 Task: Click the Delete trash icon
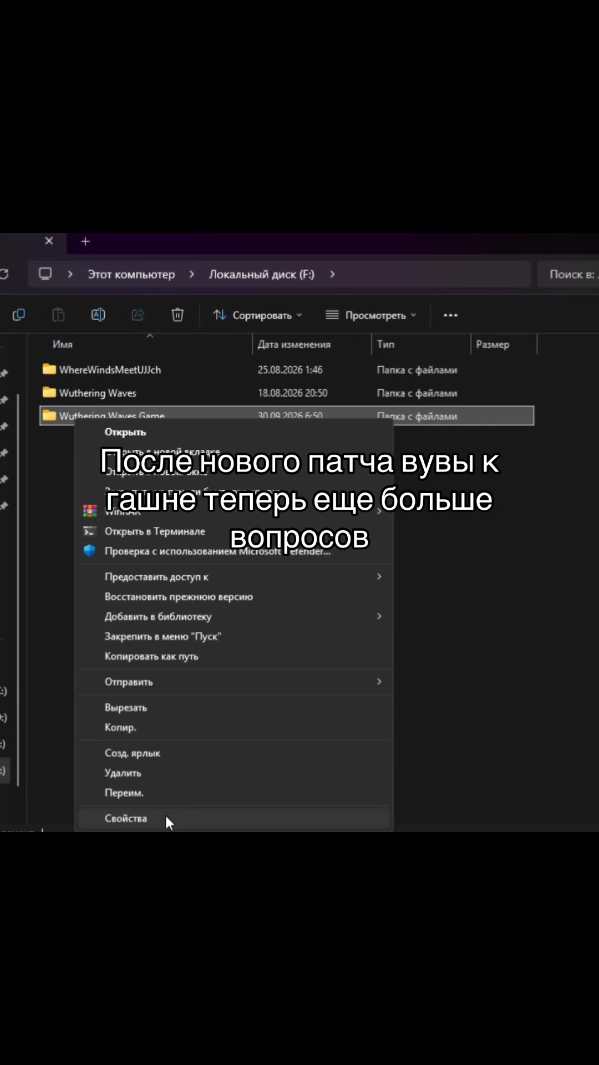177,315
